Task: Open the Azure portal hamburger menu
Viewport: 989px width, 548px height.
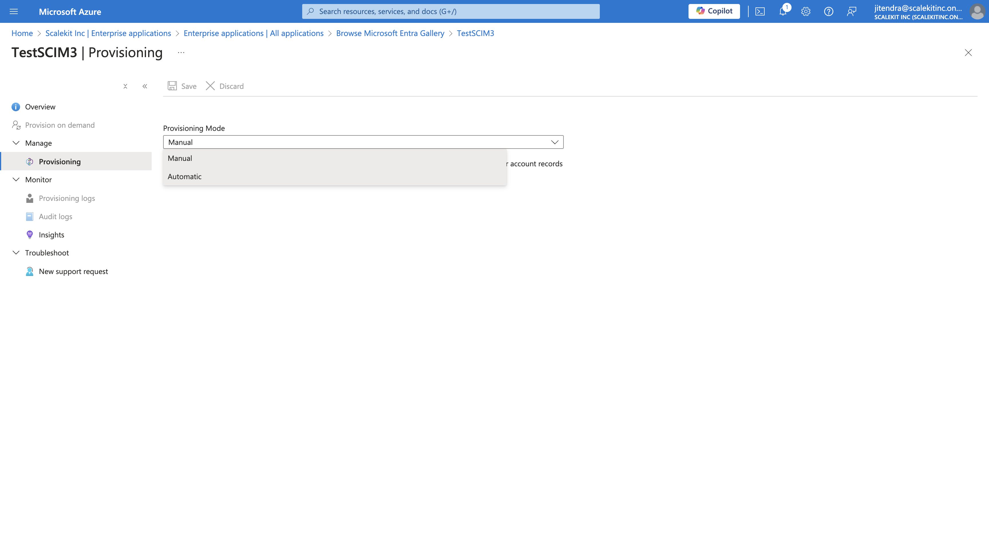Action: [14, 11]
